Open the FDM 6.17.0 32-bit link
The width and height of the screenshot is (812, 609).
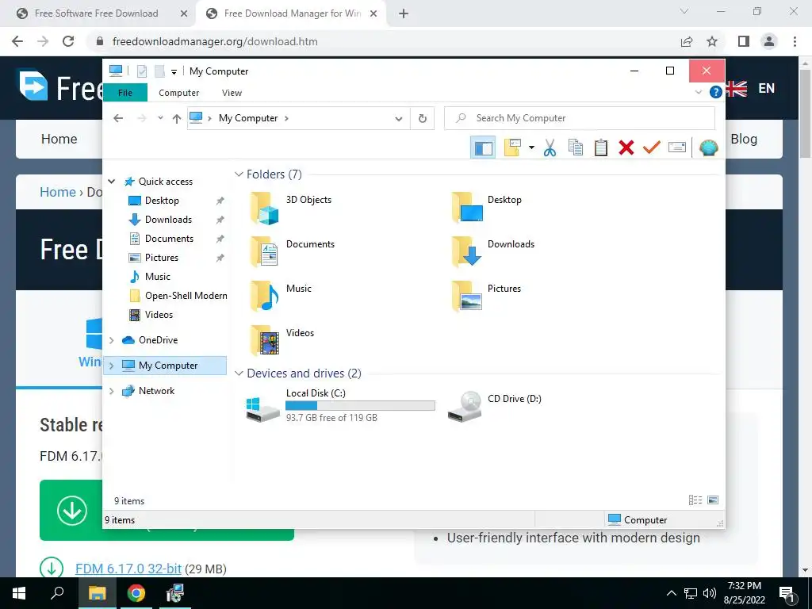(x=128, y=569)
